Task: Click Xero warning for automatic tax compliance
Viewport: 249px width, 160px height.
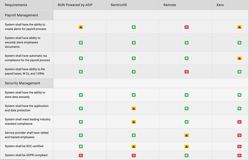Action: pyautogui.click(x=239, y=58)
